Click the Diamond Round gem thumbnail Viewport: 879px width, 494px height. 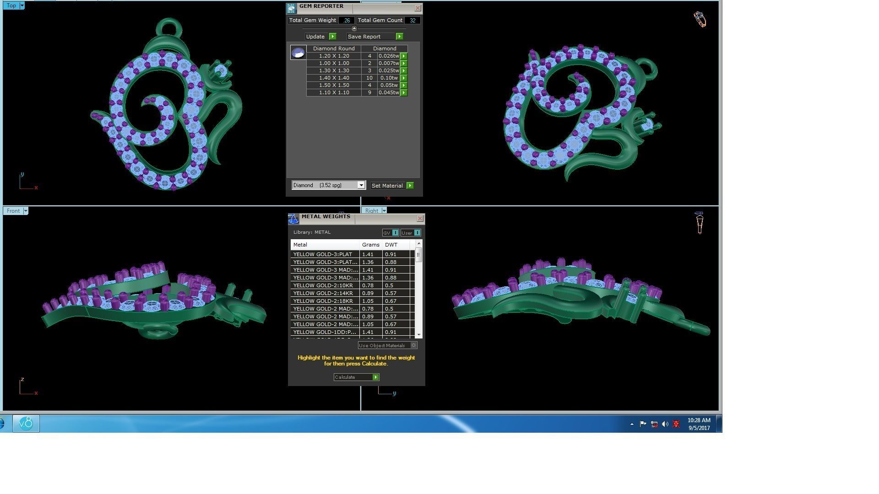click(298, 53)
